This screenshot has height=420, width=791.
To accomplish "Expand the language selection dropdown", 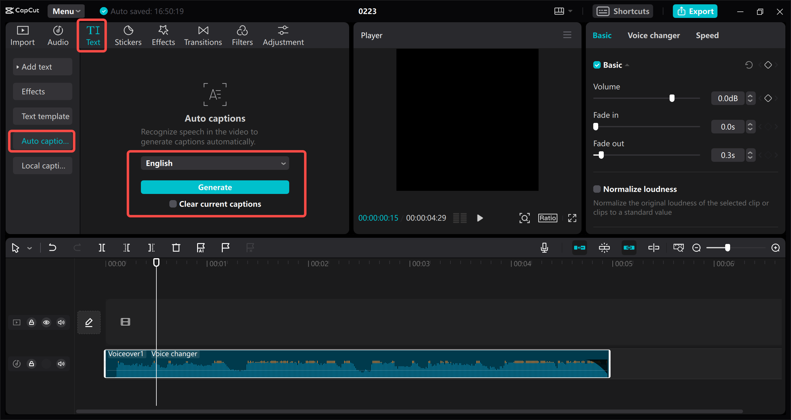I will click(215, 163).
